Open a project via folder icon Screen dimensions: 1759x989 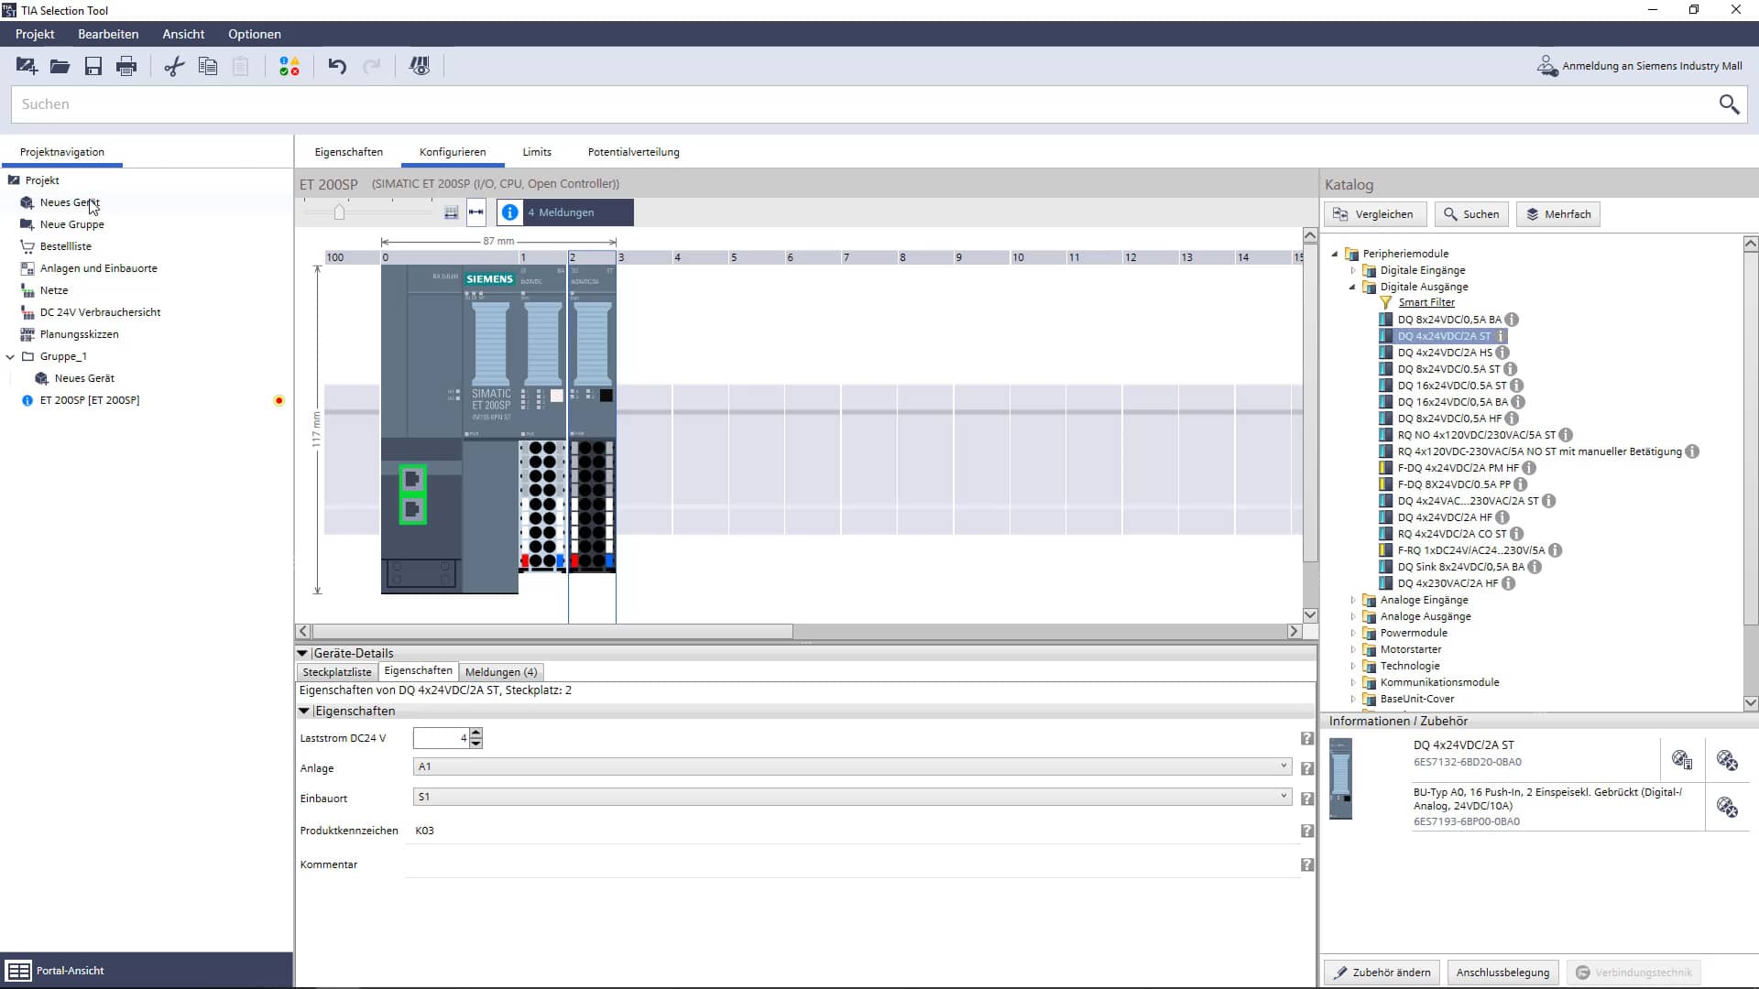click(x=60, y=66)
